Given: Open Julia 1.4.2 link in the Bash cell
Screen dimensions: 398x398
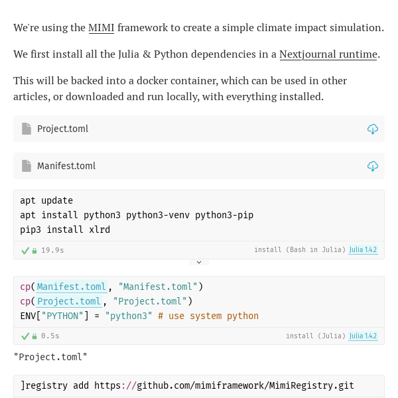Looking at the screenshot, I should tap(363, 250).
